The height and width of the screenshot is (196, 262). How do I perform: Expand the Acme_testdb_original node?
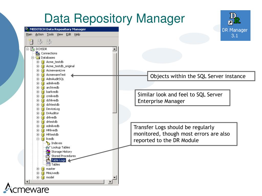[x=38, y=66]
